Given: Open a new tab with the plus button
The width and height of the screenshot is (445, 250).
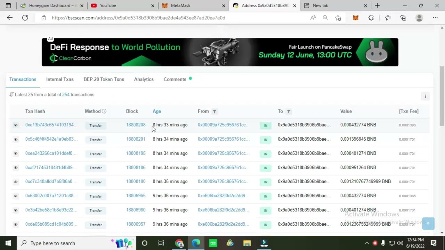Looking at the screenshot, I should point(377,6).
